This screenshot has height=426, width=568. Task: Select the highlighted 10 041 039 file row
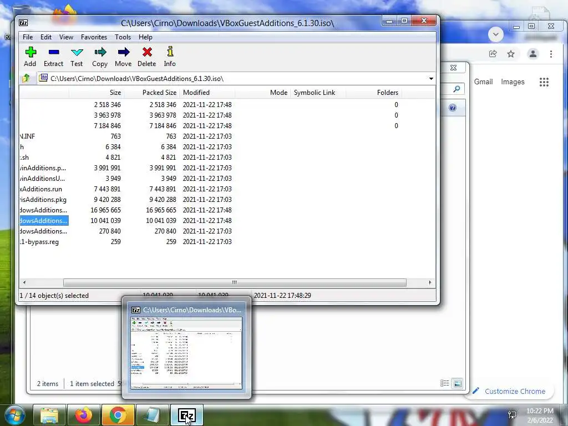coord(227,221)
